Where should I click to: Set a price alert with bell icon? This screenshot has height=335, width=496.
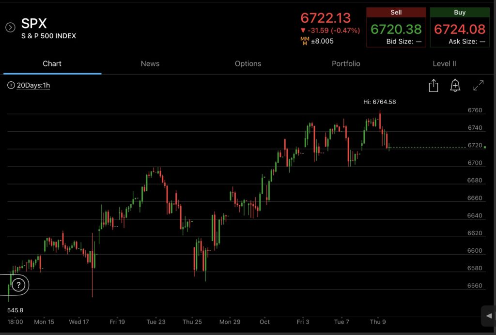455,86
